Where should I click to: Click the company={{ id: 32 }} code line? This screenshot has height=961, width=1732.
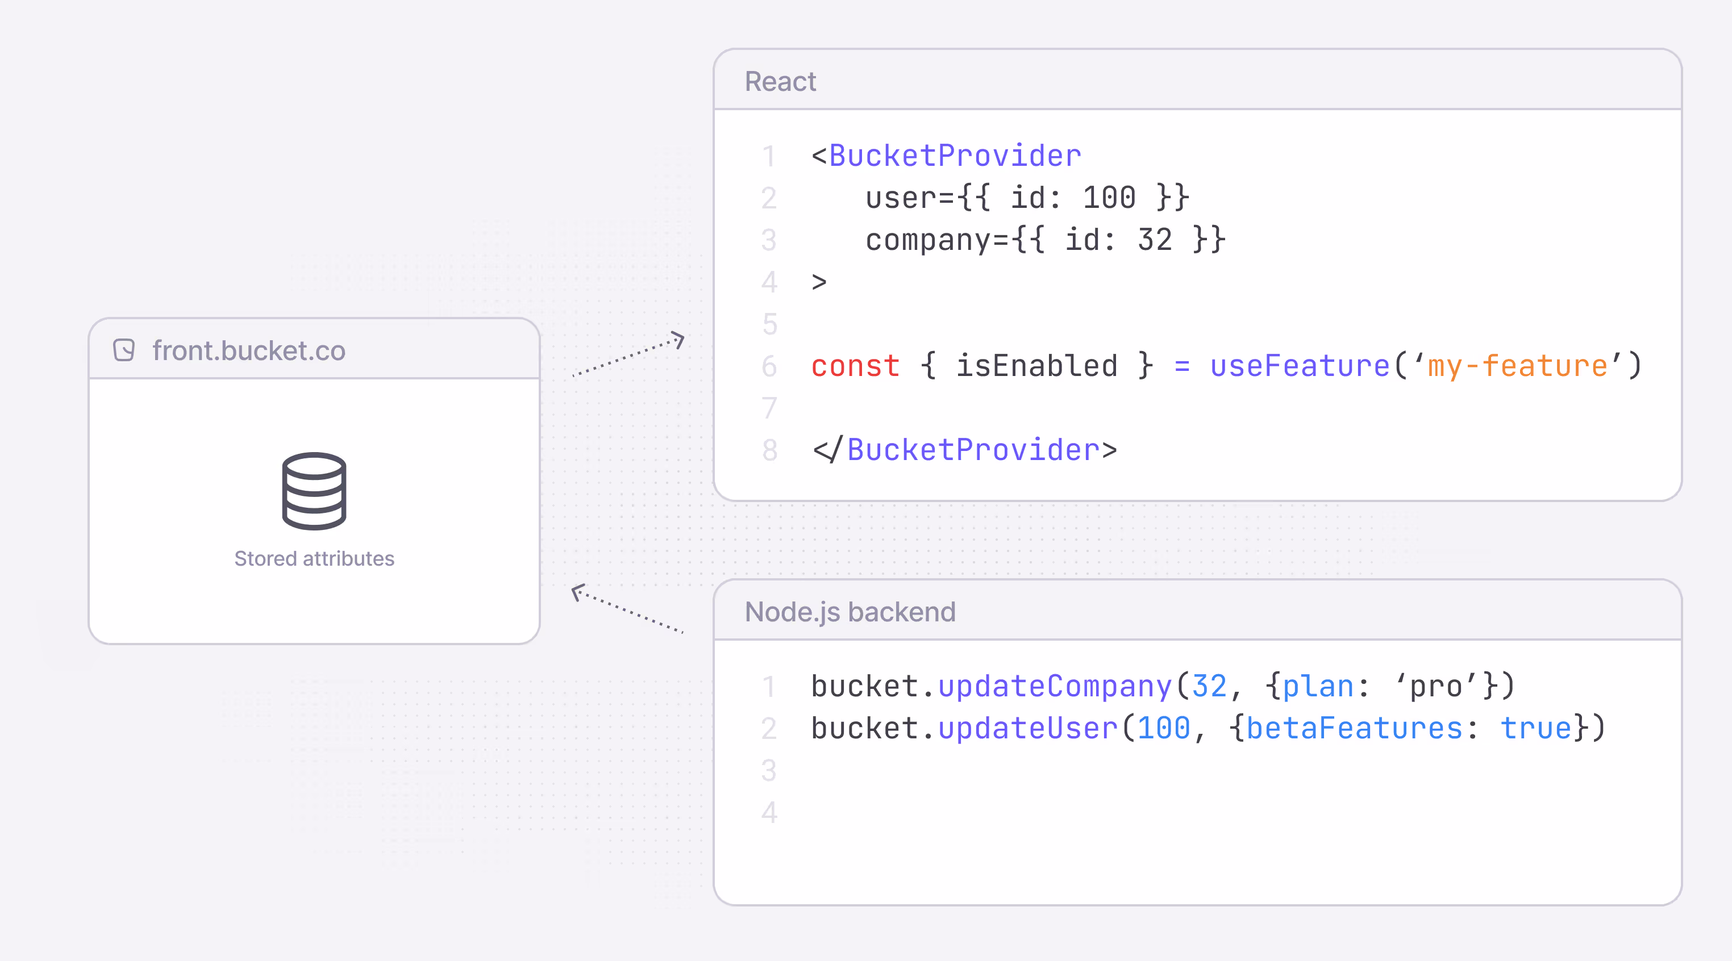(x=1046, y=240)
